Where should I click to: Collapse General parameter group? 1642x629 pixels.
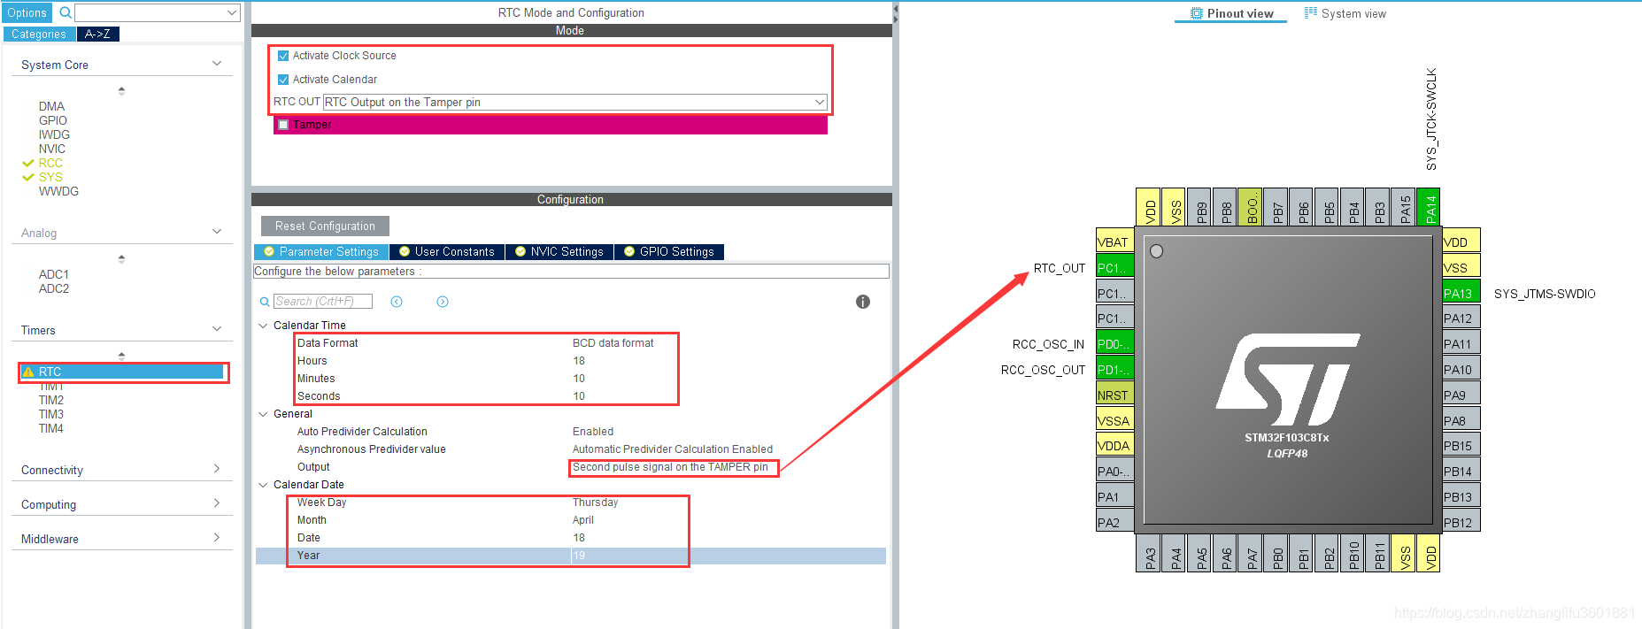pyautogui.click(x=263, y=414)
